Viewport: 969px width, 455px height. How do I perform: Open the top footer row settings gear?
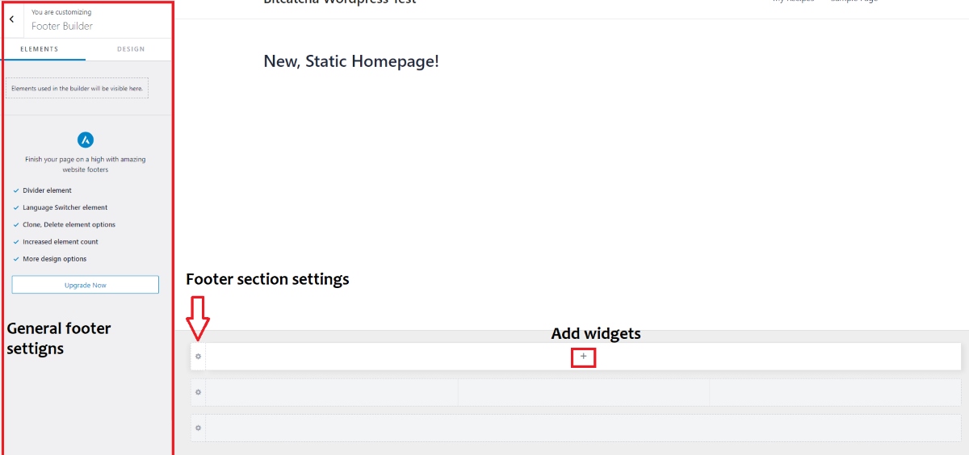[x=199, y=357]
